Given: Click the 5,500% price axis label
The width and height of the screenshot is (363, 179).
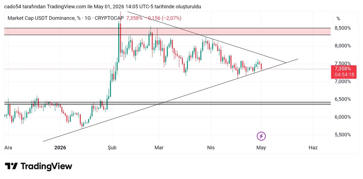Looking at the screenshot, I should [343, 134].
